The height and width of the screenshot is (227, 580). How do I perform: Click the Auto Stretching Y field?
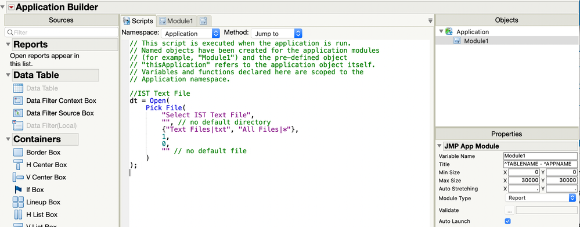(x=561, y=189)
